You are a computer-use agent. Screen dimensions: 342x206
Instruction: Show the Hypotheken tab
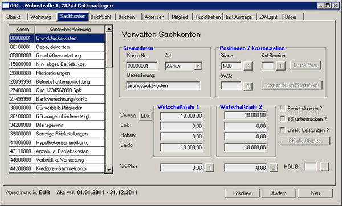208,17
